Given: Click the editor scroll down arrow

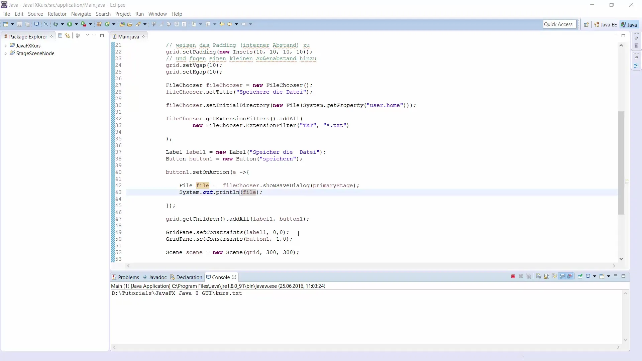Looking at the screenshot, I should 621,259.
